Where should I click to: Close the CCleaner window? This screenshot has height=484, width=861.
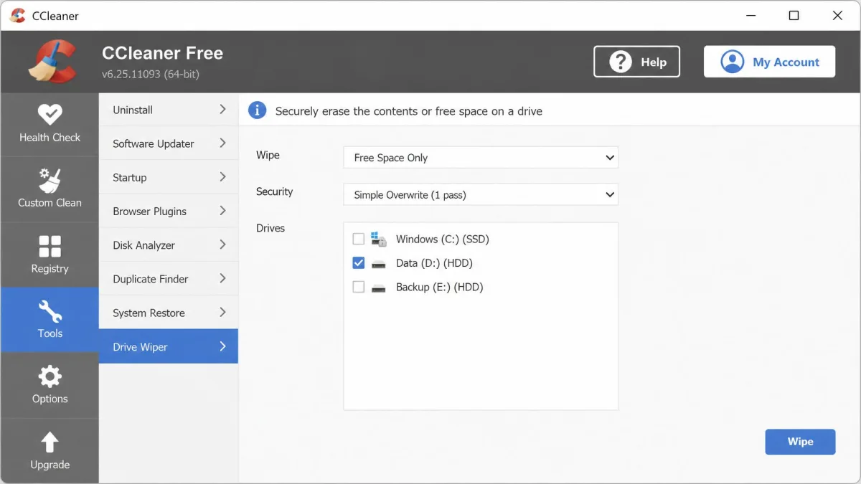point(837,15)
